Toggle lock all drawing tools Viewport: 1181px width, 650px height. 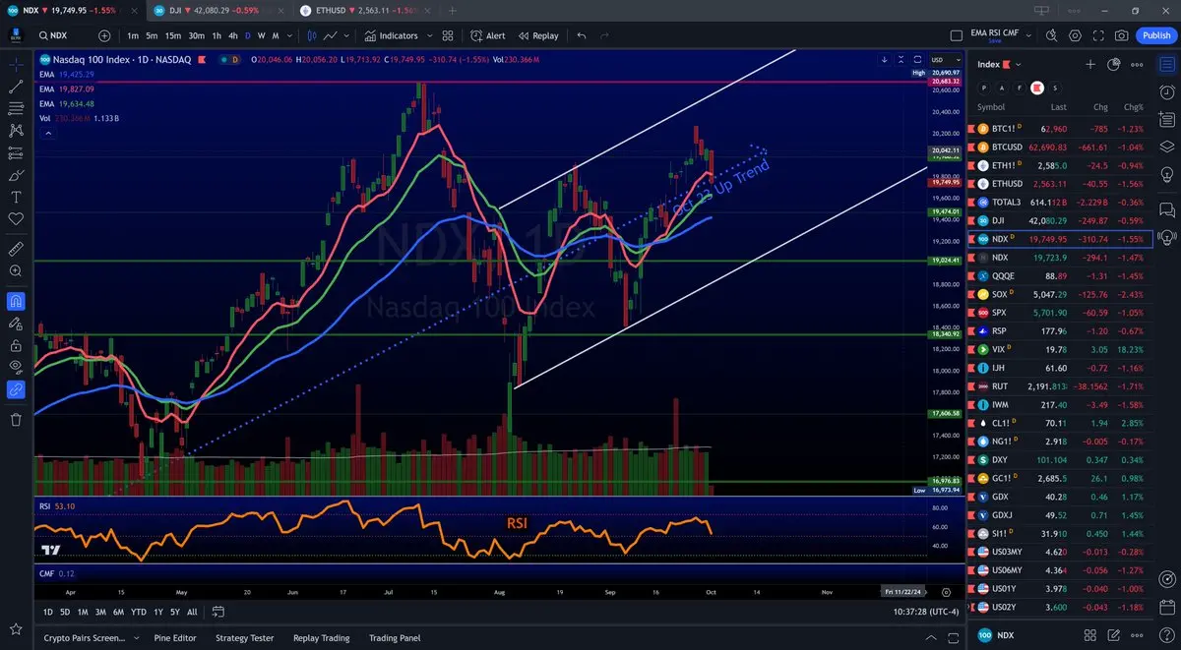point(16,345)
